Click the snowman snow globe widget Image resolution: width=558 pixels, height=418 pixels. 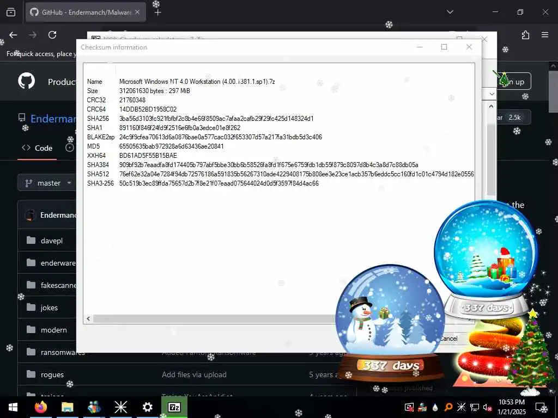click(x=390, y=322)
